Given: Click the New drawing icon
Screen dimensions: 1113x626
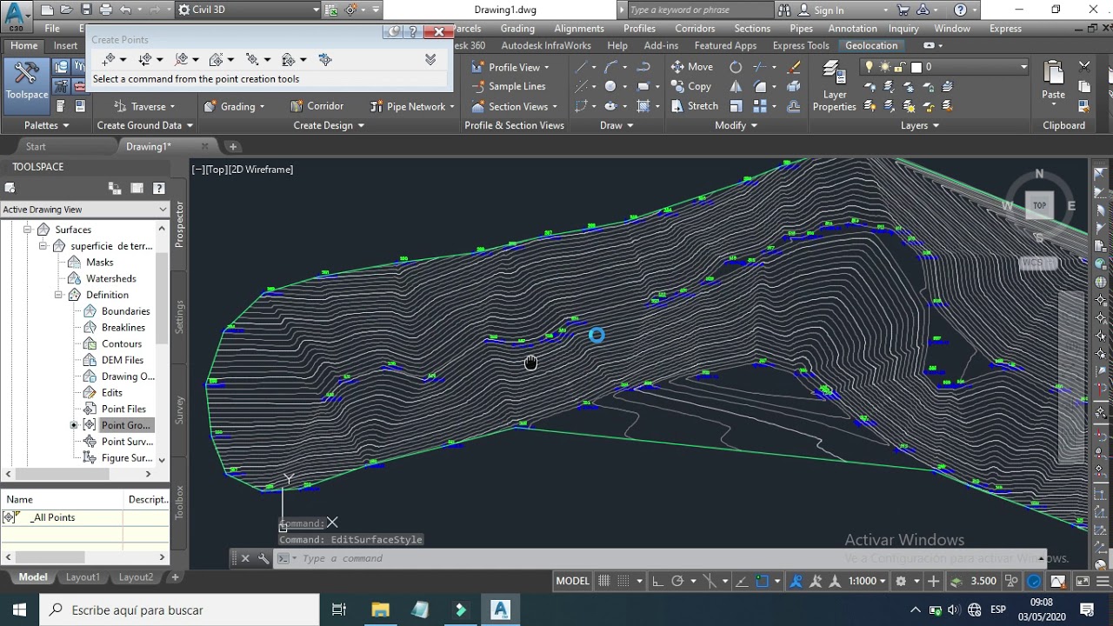Looking at the screenshot, I should click(x=46, y=10).
